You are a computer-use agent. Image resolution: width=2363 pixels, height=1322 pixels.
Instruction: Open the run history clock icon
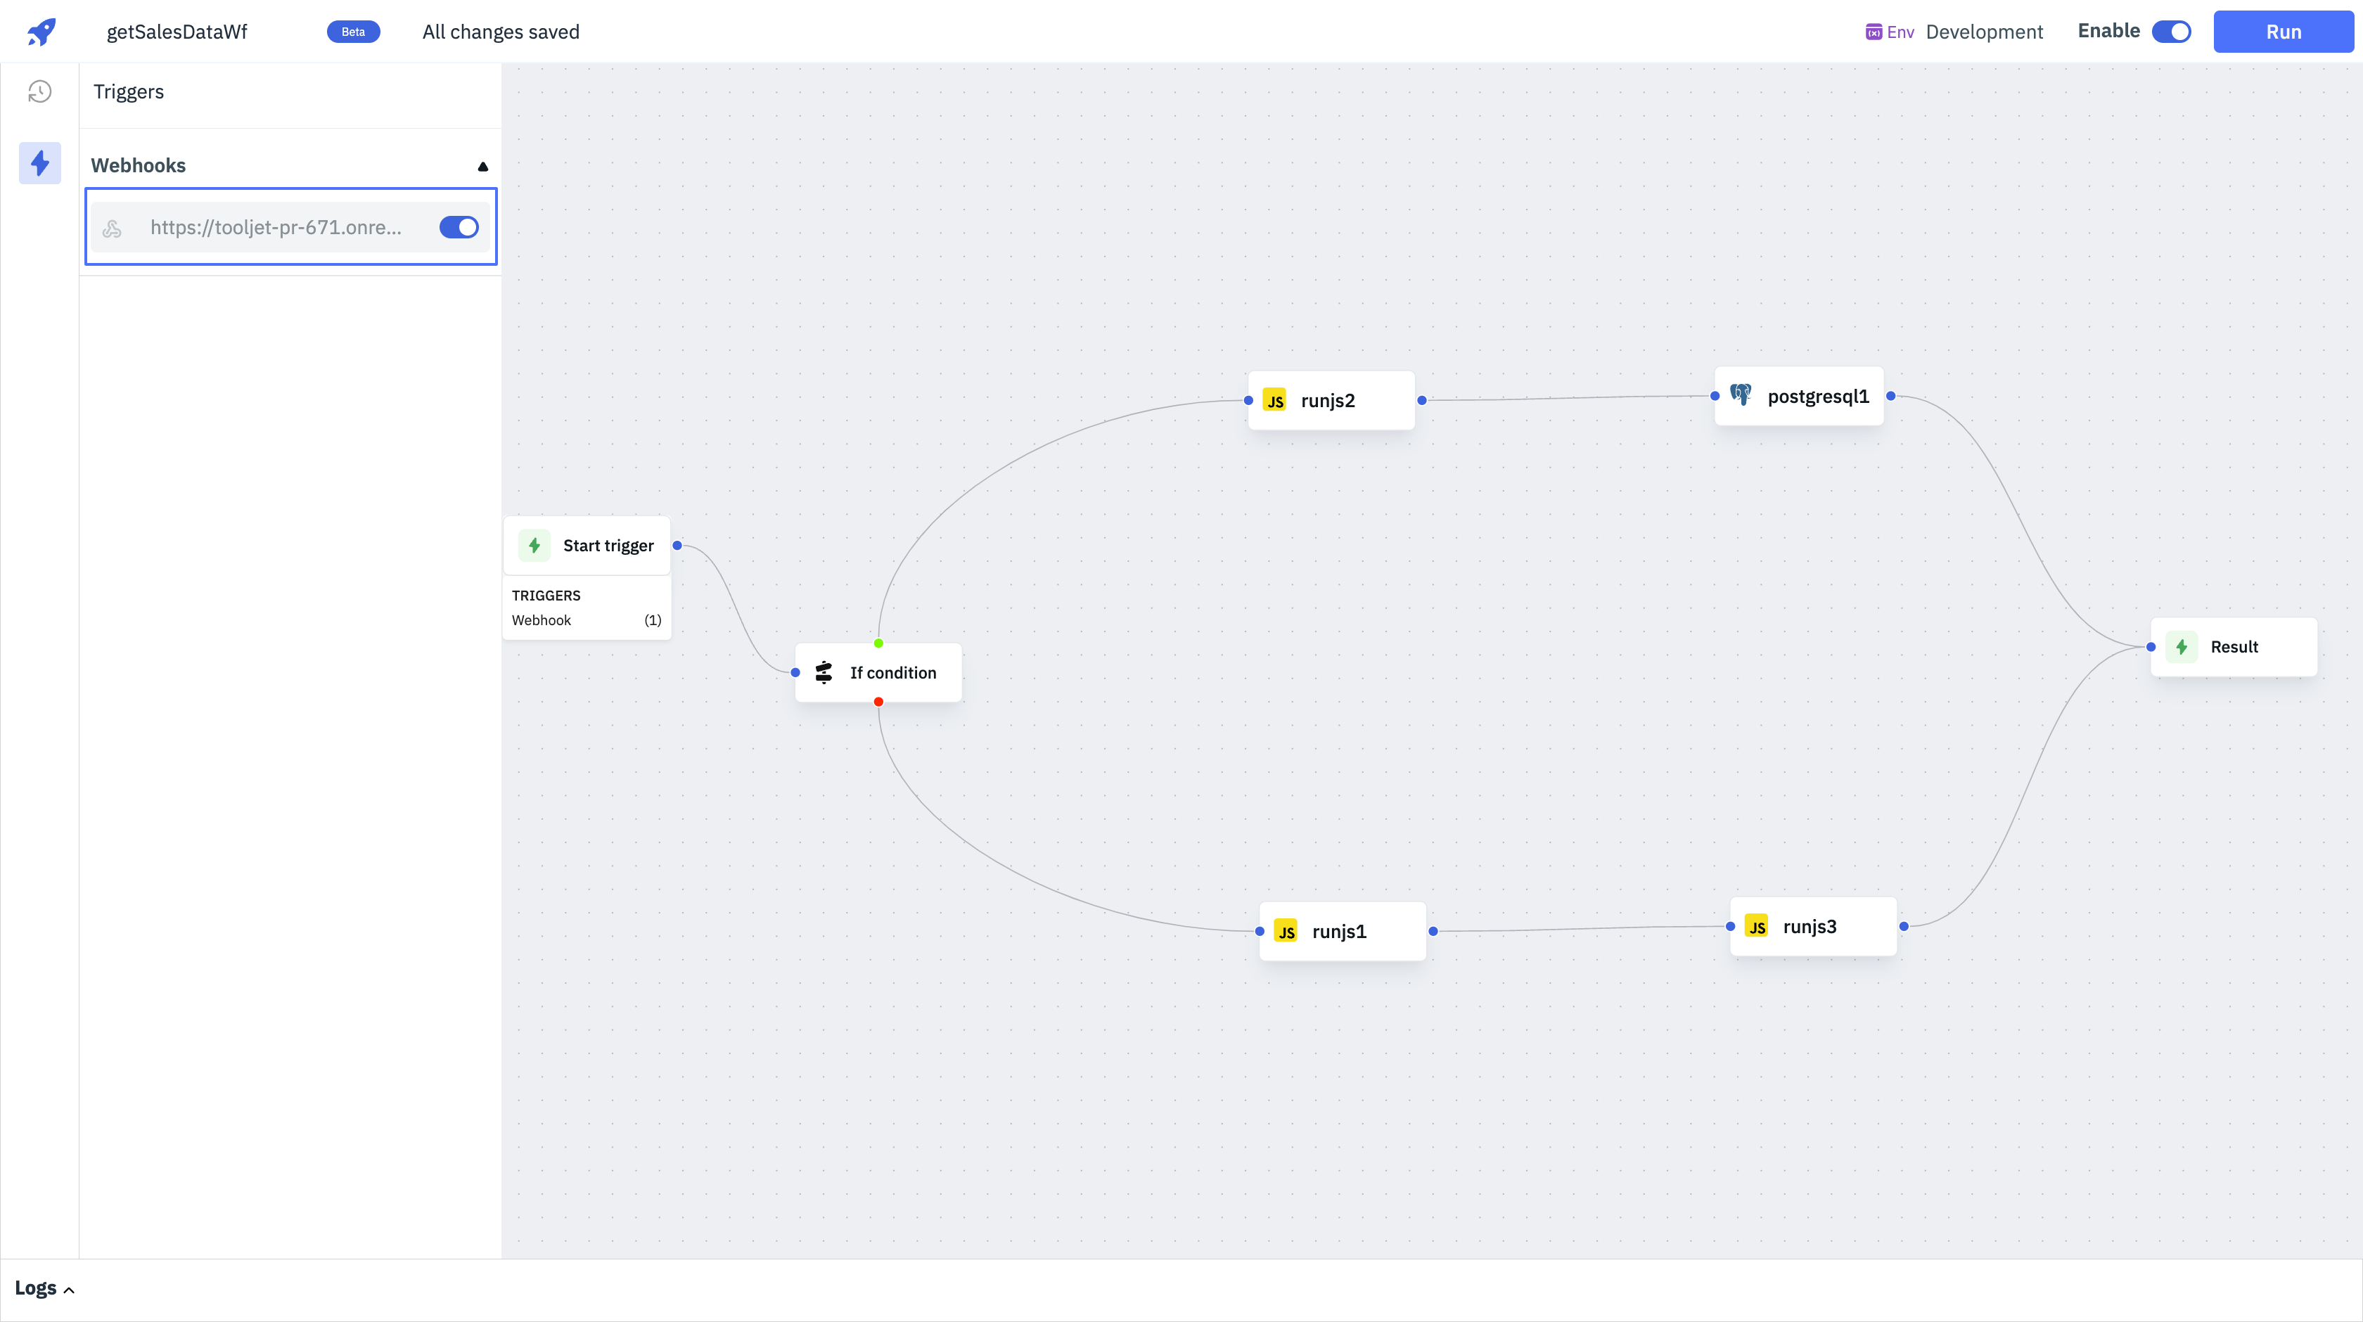(x=39, y=91)
